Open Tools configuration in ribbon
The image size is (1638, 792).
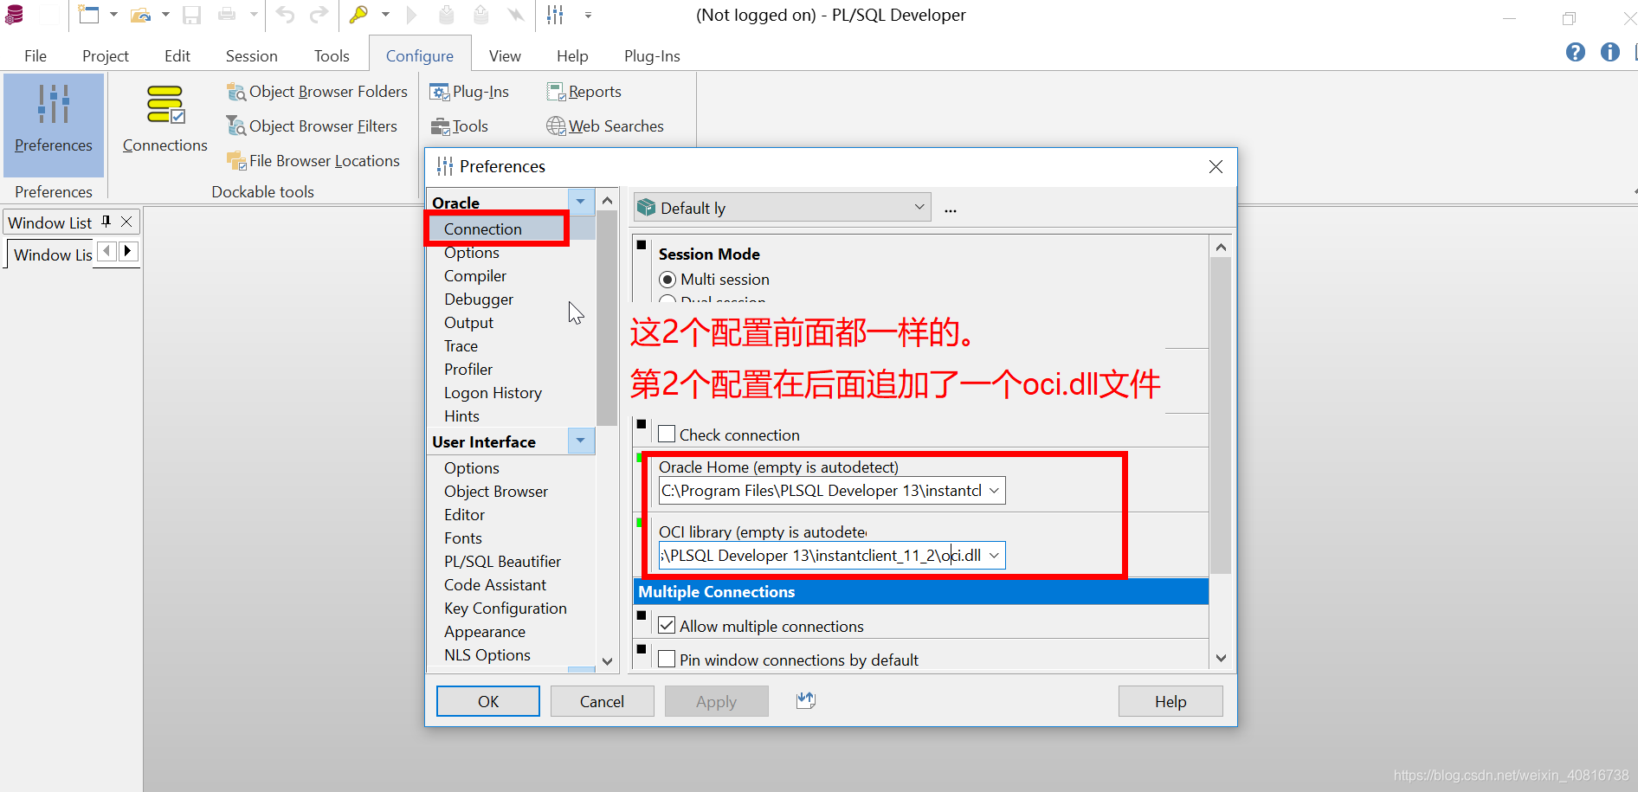coord(460,126)
